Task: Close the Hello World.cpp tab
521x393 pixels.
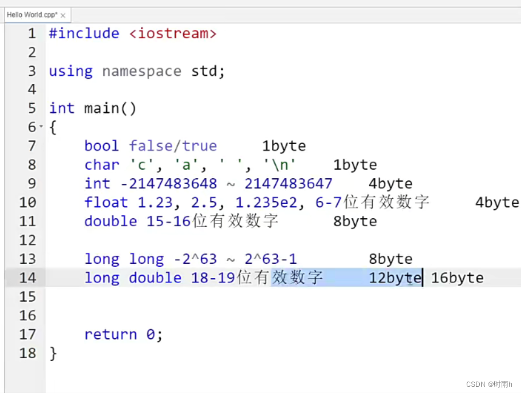Action: pyautogui.click(x=63, y=15)
